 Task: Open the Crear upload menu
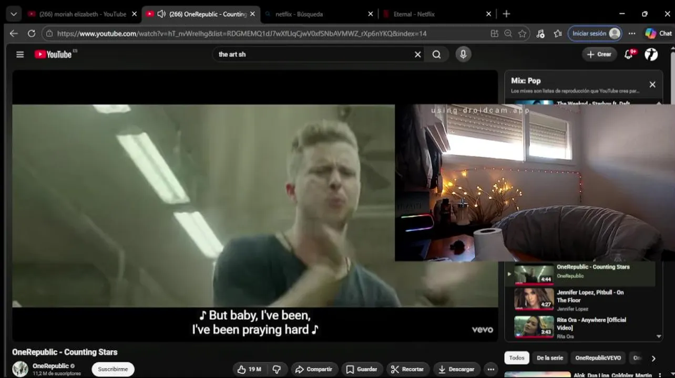pos(599,54)
